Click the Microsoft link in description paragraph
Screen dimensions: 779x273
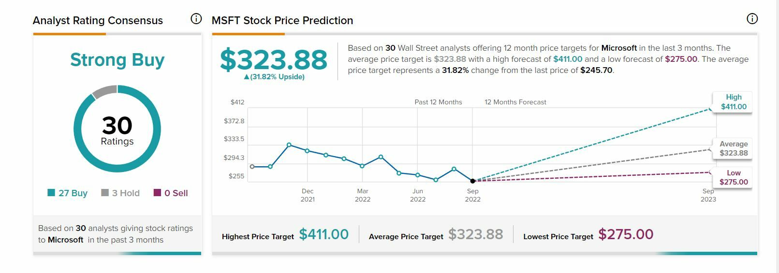(x=619, y=48)
